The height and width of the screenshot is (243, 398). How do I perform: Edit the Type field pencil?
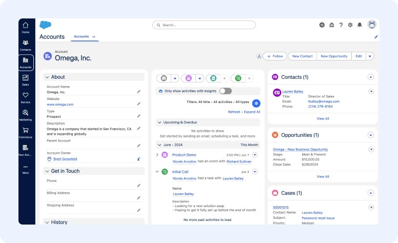(138, 116)
